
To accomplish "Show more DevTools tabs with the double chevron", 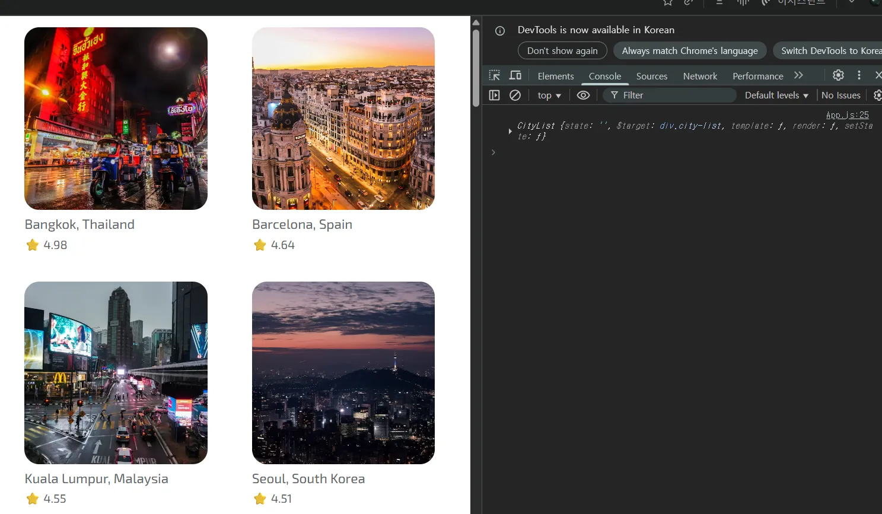I will click(798, 75).
